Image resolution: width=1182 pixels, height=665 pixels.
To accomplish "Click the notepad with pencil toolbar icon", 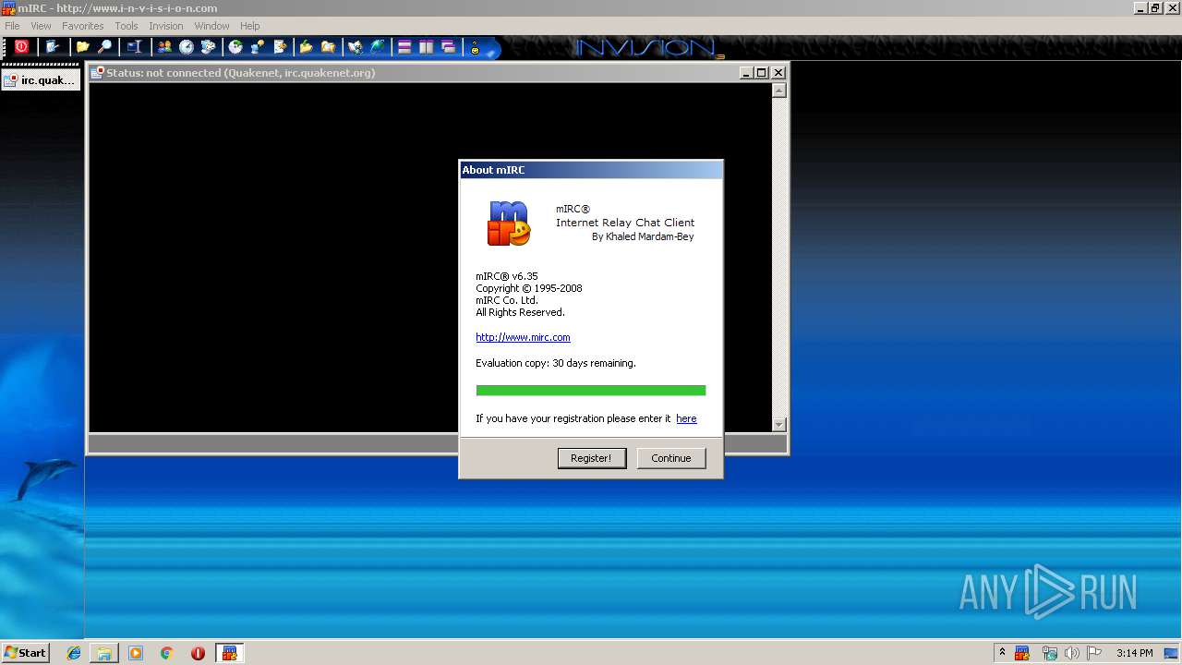I will (280, 46).
